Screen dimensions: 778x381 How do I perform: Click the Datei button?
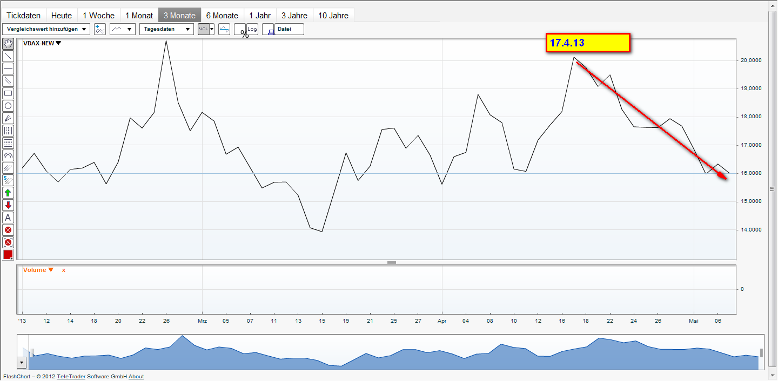click(290, 29)
